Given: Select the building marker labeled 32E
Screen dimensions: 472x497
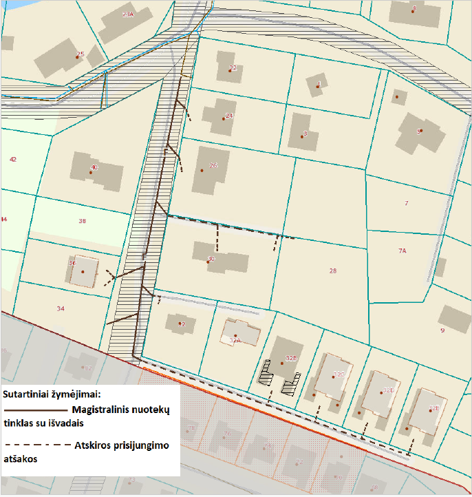Looking at the screenshot, I should pyautogui.click(x=431, y=409).
